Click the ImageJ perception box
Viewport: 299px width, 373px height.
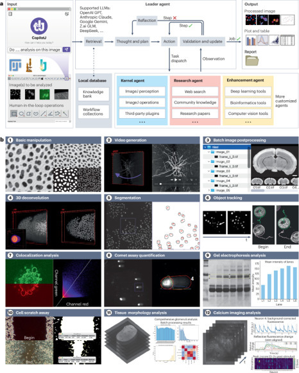point(142,91)
